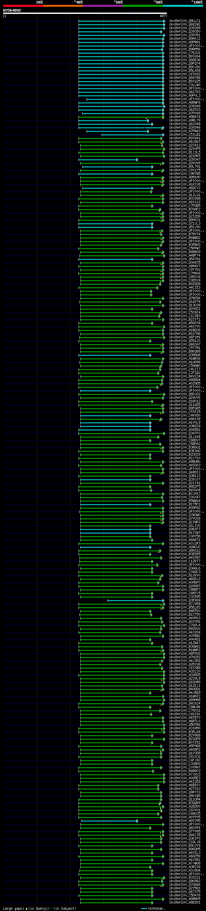
Task: Select hit label UniRef100_C5IL81
Action: [x=184, y=134]
